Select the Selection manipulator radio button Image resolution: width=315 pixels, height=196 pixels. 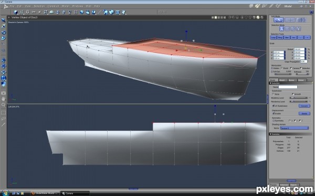(301, 68)
